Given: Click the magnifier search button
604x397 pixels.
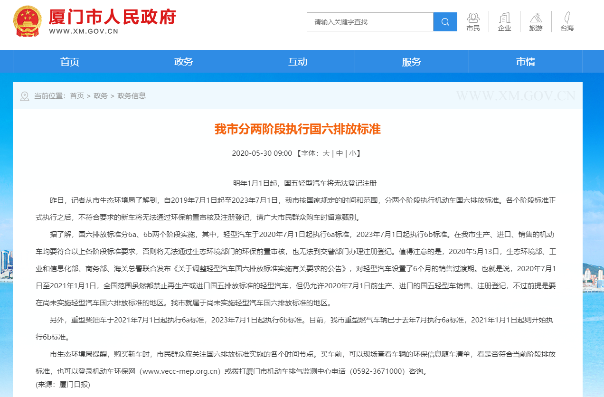Looking at the screenshot, I should 445,22.
